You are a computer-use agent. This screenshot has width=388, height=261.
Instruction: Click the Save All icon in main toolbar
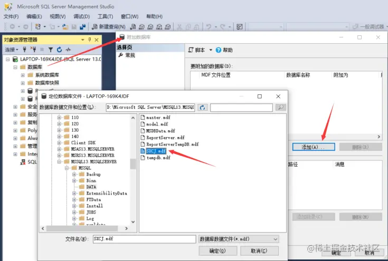coord(83,27)
